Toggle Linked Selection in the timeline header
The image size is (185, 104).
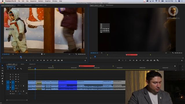[x=14, y=69]
